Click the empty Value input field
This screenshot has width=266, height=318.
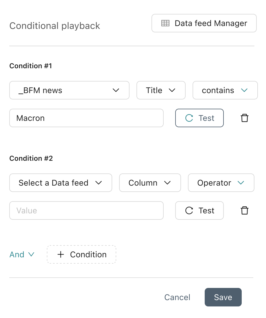point(86,210)
